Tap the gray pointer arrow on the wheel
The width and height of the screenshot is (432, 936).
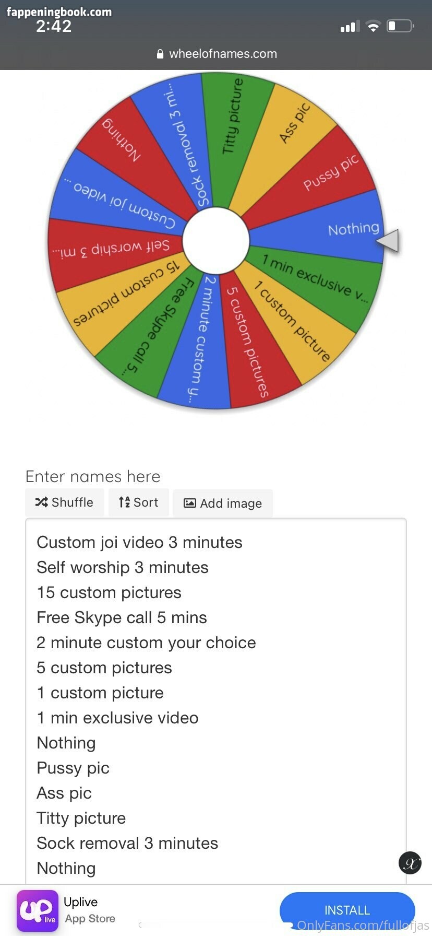[388, 241]
